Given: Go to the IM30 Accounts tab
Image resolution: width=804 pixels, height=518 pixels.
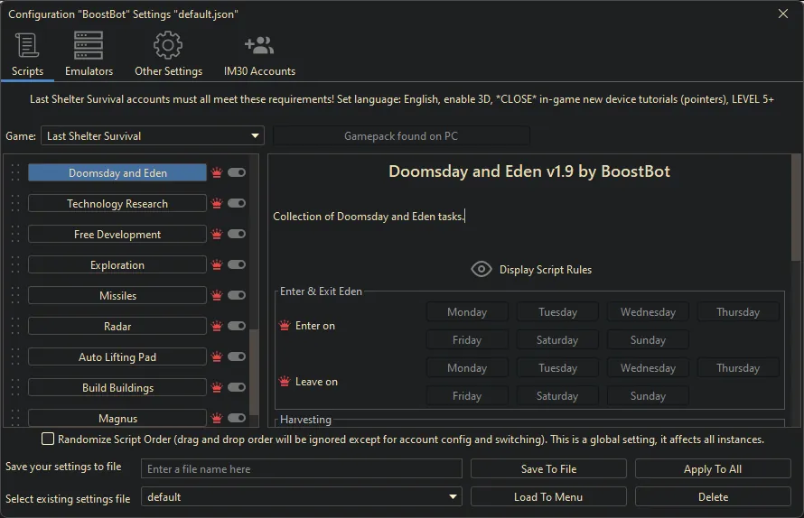Looking at the screenshot, I should (259, 55).
